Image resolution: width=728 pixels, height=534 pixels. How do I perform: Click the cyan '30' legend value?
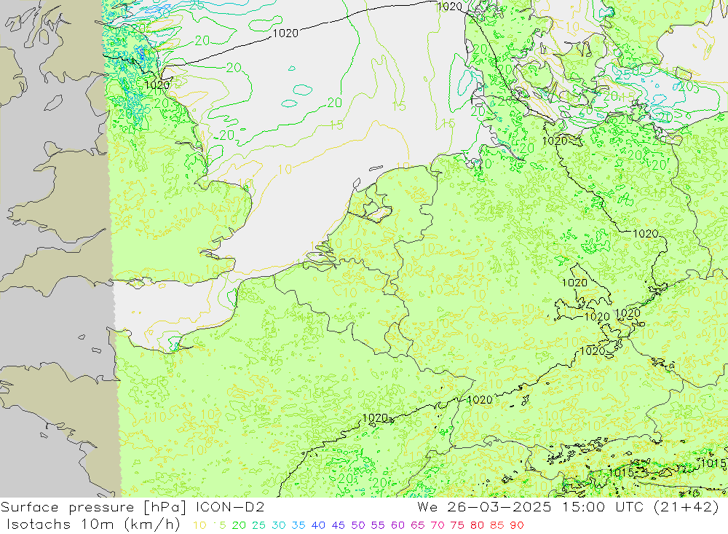tap(279, 525)
